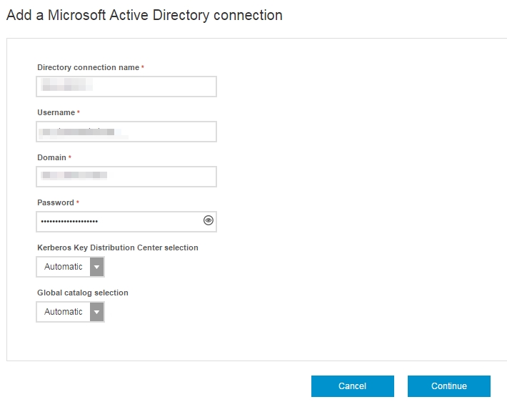507x407 pixels.
Task: Click inside the Domain text box
Action: tap(126, 177)
